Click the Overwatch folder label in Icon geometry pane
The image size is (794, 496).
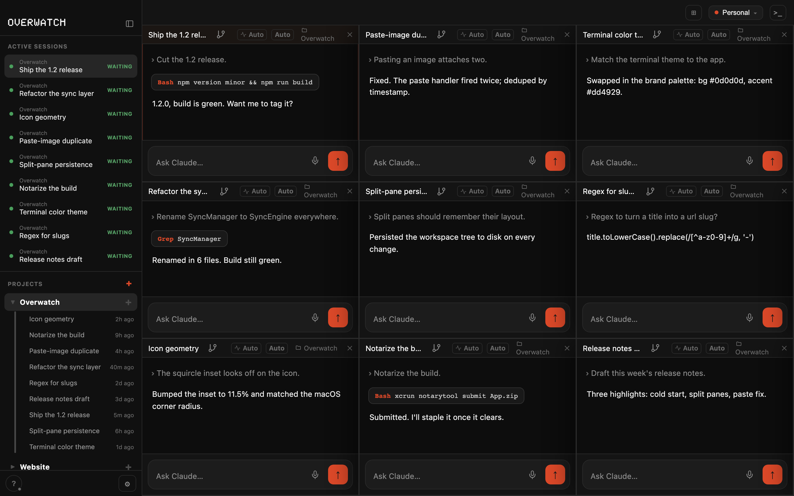tap(316, 348)
